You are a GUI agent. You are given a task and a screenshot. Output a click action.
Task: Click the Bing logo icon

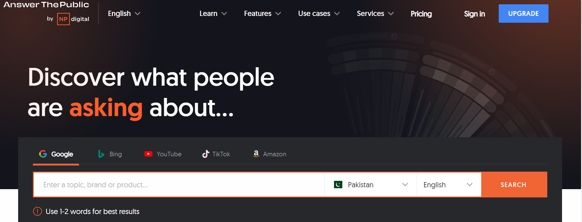click(101, 154)
